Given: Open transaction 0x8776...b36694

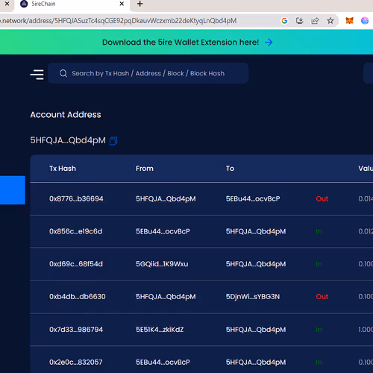Looking at the screenshot, I should [76, 198].
